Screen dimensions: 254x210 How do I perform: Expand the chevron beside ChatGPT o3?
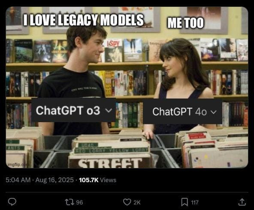pos(109,111)
